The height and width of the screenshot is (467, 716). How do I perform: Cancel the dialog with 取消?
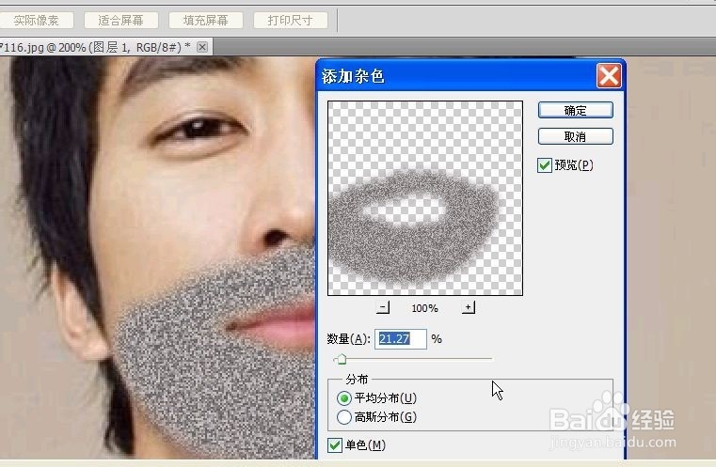(x=576, y=136)
